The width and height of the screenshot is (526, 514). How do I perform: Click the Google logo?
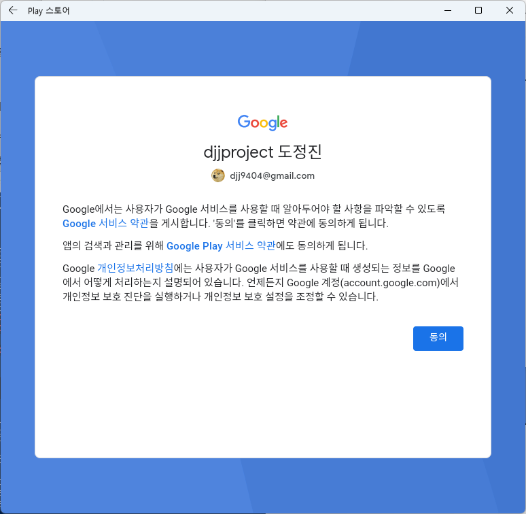tap(263, 122)
